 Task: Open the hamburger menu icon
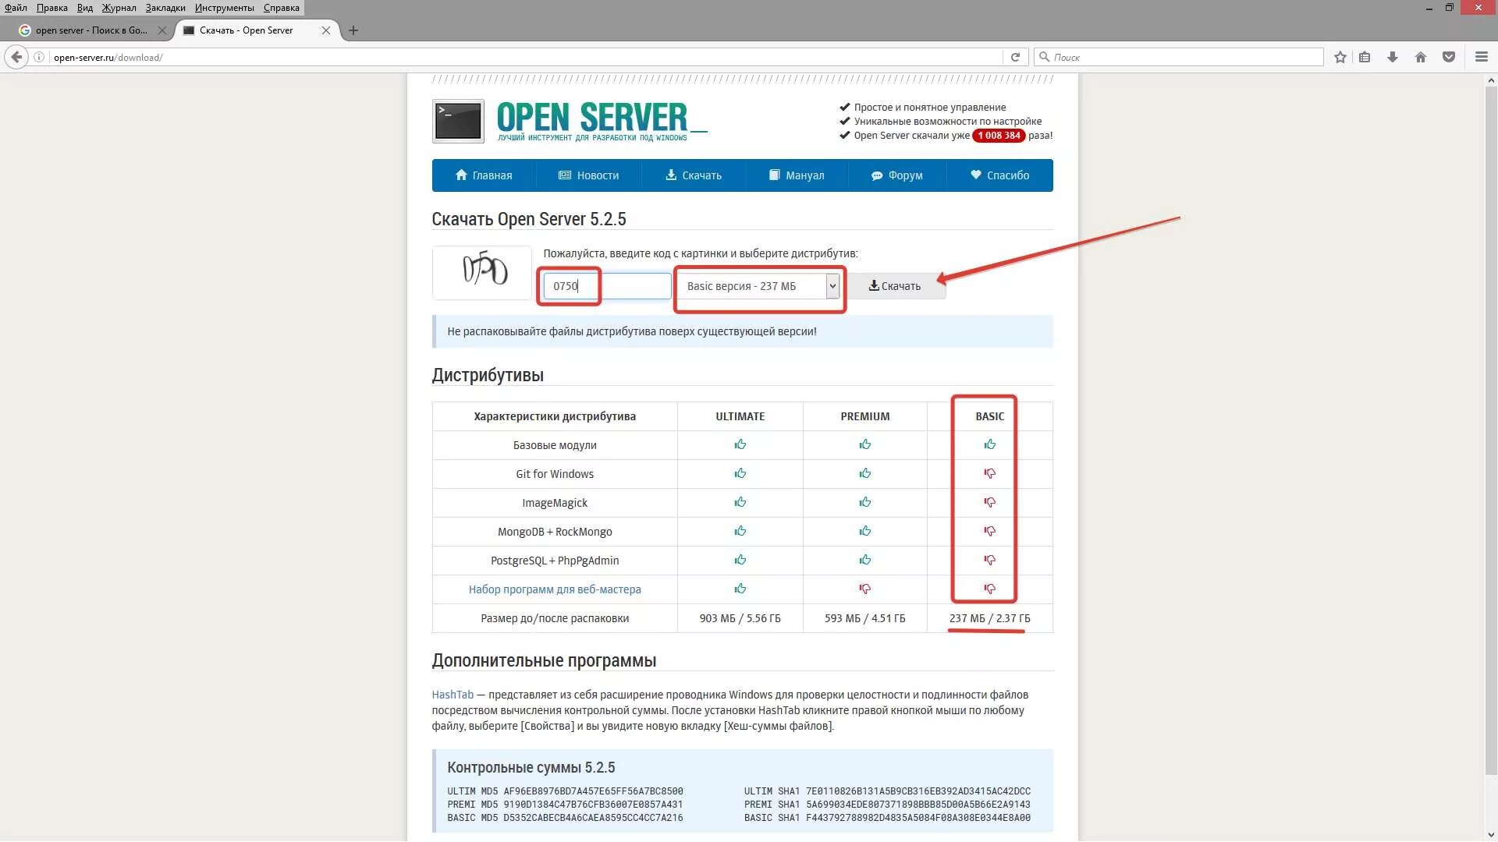[1481, 57]
